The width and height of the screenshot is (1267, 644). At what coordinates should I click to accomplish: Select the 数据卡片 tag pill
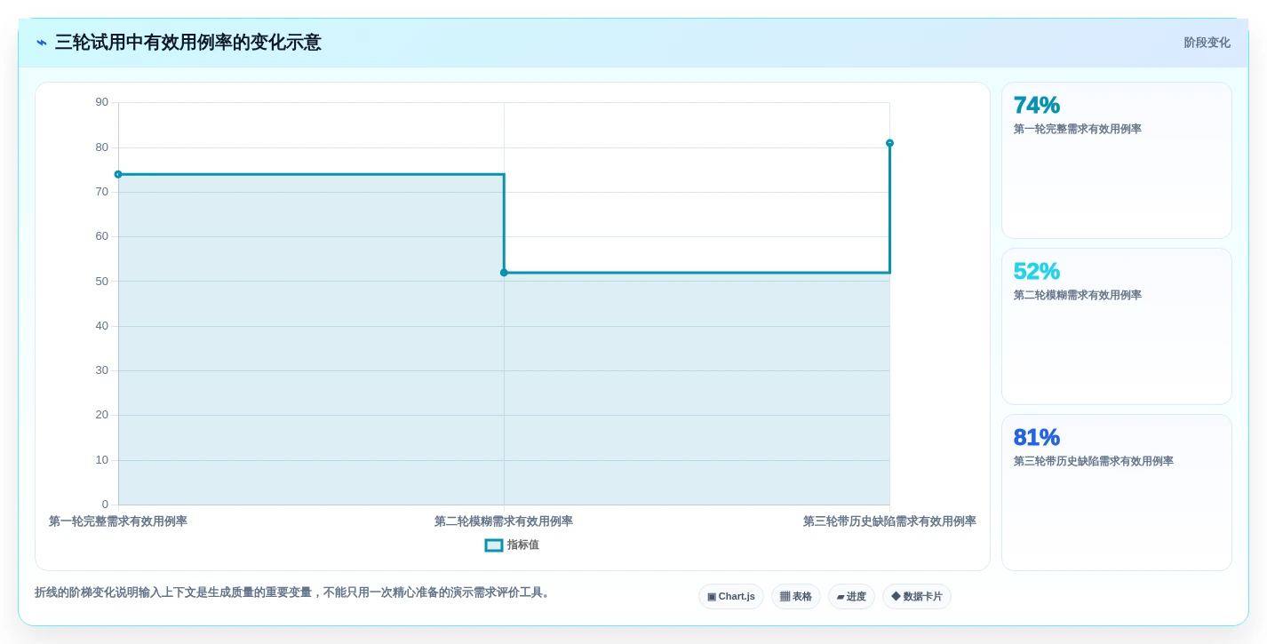click(x=917, y=596)
